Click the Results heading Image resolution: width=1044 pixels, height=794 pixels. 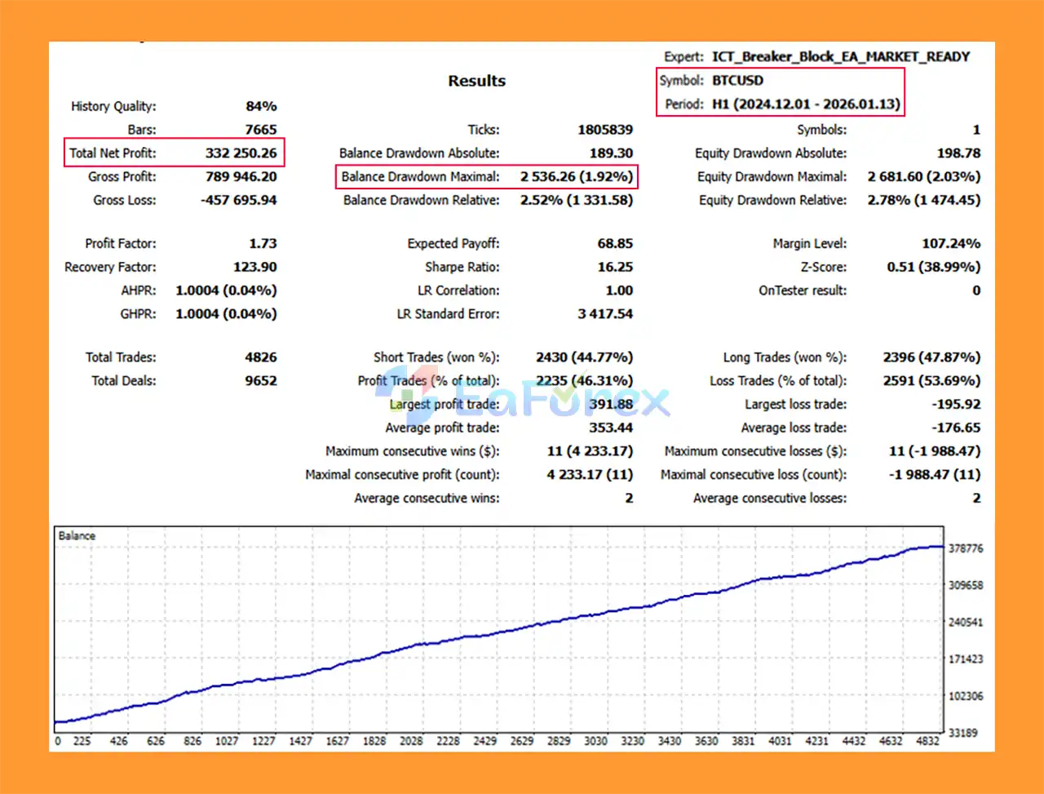[476, 81]
